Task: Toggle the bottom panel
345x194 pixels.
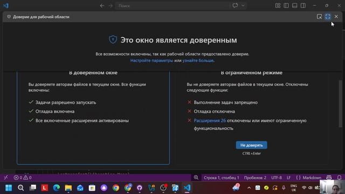Action: tap(295, 5)
